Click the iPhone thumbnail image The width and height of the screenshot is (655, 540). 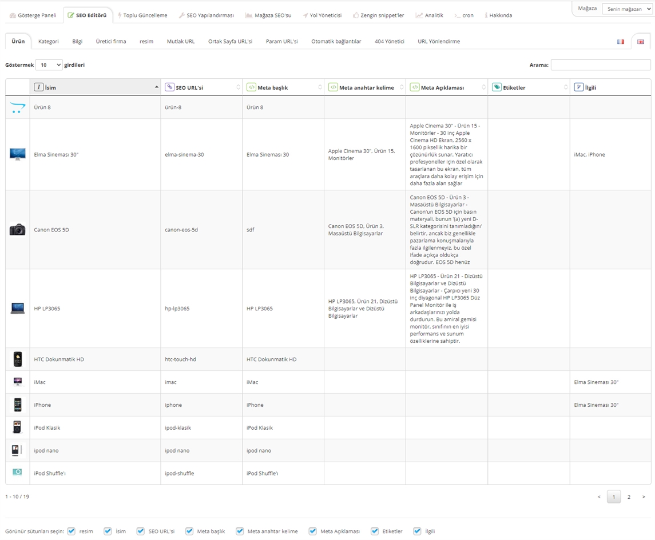18,405
